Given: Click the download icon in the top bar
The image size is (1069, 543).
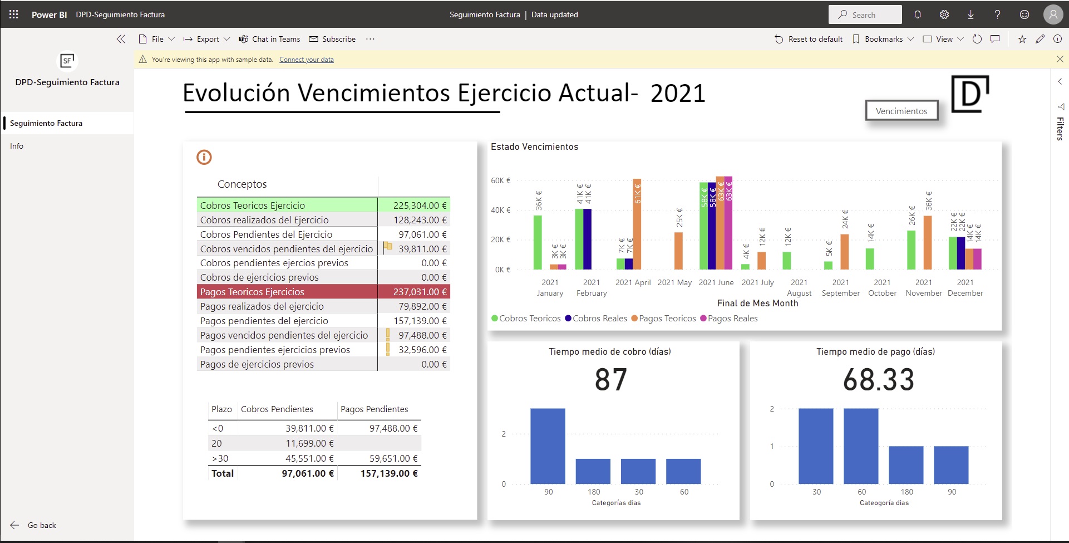Looking at the screenshot, I should pos(971,14).
